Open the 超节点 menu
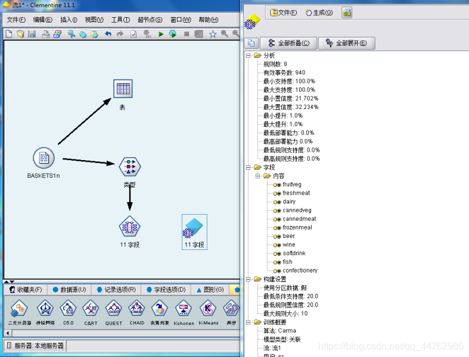The height and width of the screenshot is (357, 469). [150, 20]
